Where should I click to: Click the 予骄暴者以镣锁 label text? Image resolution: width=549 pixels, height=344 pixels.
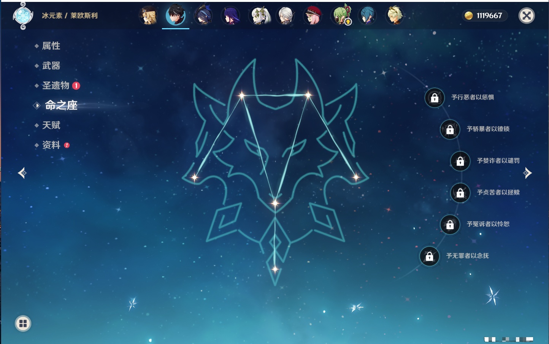pos(488,129)
